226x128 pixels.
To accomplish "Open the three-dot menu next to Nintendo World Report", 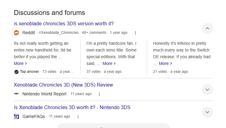I will [99, 94].
